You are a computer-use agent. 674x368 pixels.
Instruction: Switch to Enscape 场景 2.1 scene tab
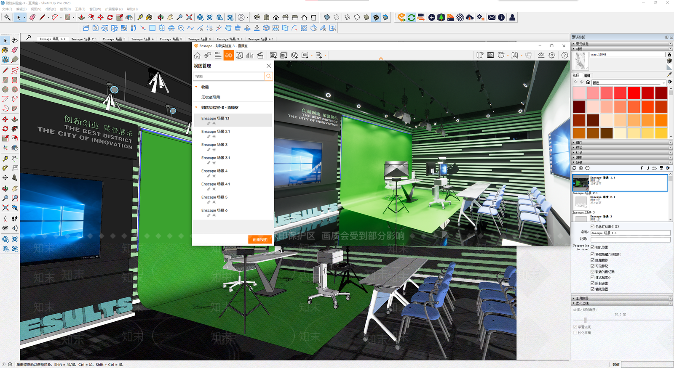point(84,39)
